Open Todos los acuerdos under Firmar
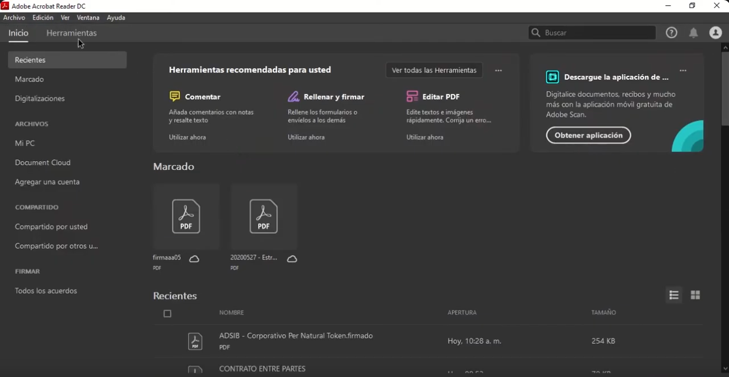 46,291
